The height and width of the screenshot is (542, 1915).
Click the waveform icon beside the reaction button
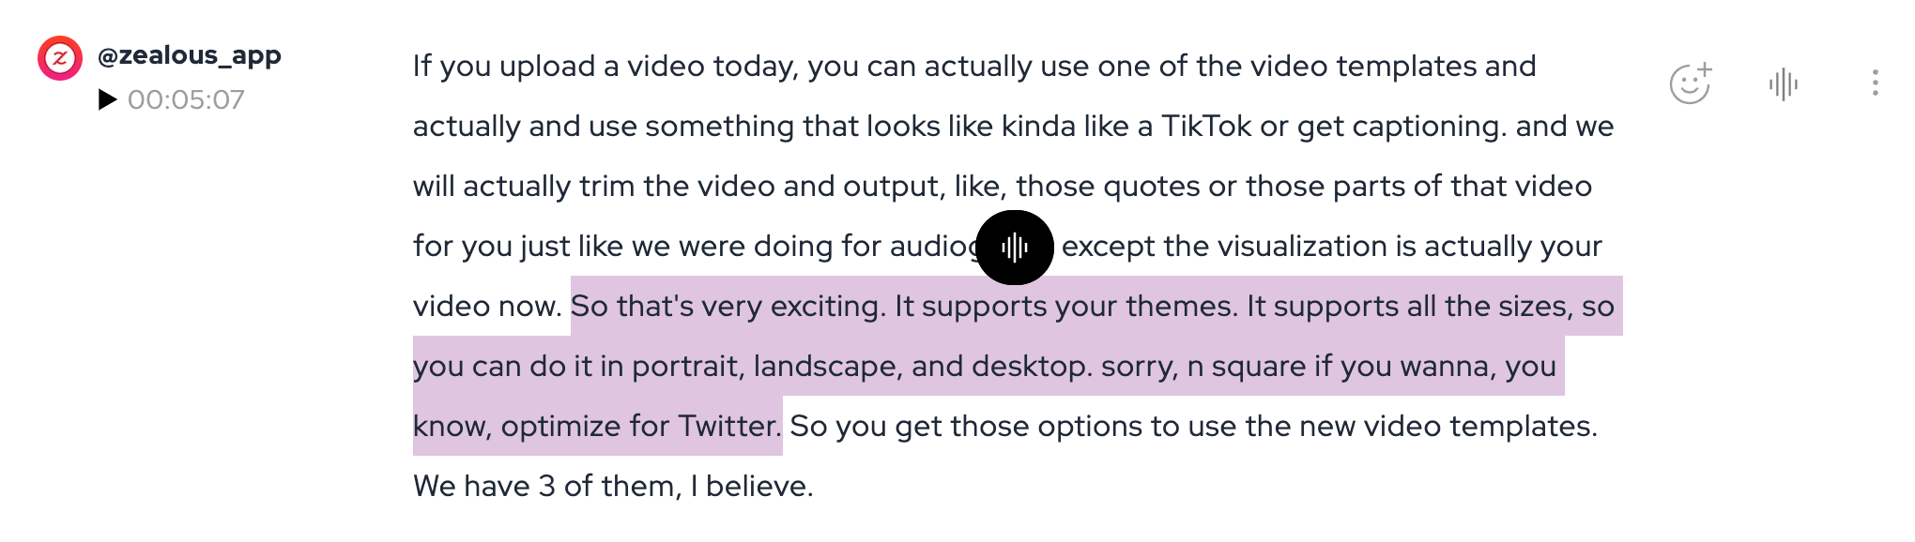(x=1783, y=84)
